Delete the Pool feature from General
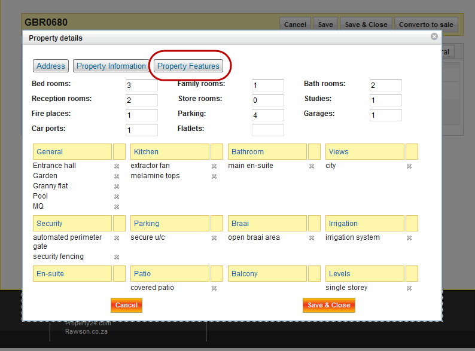Screen dimensions: 475x351 click(x=117, y=197)
